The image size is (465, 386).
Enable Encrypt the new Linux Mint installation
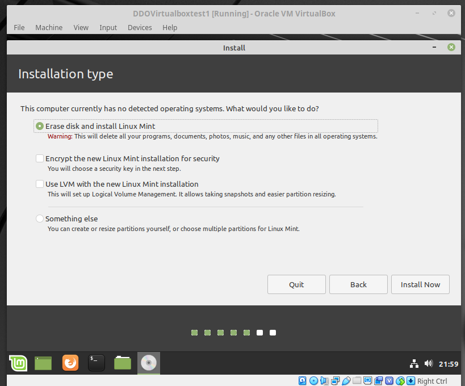pyautogui.click(x=40, y=158)
